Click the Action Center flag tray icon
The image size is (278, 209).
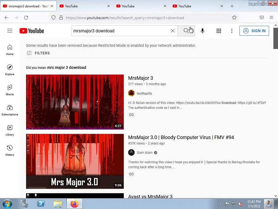click(x=227, y=204)
